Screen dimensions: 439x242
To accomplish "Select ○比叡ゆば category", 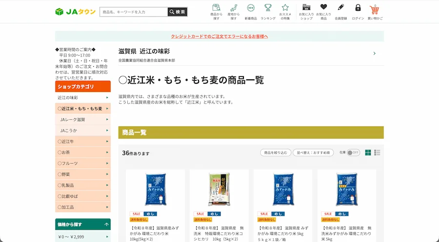I will [83, 196].
